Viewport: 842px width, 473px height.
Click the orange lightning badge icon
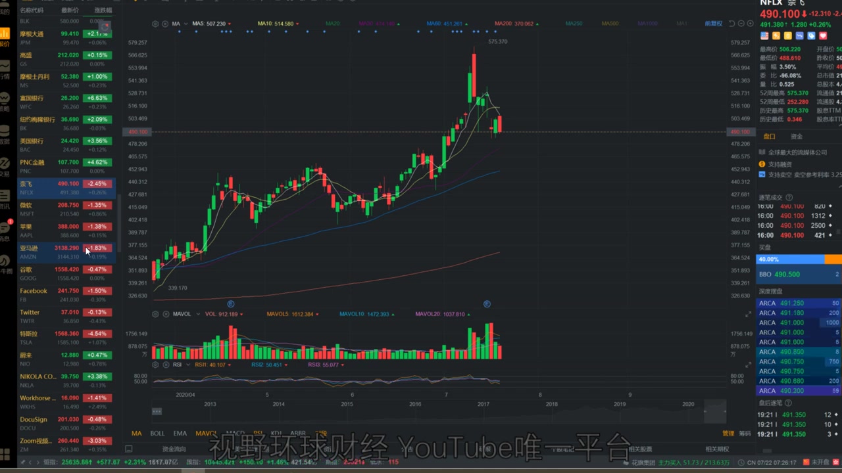pos(776,35)
